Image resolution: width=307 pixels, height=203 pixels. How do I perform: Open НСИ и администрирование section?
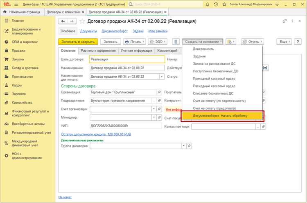point(27,156)
